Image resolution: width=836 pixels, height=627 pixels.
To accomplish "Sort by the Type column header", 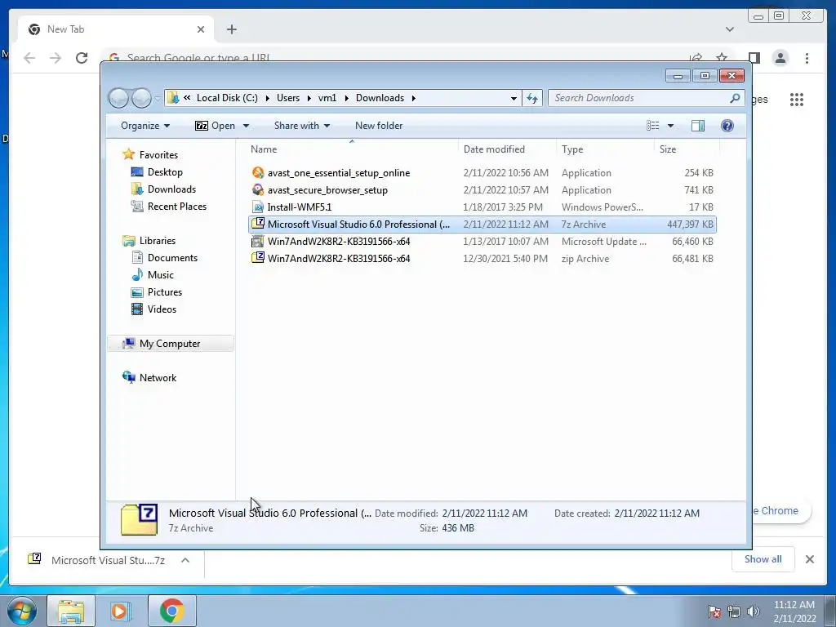I will pyautogui.click(x=605, y=149).
